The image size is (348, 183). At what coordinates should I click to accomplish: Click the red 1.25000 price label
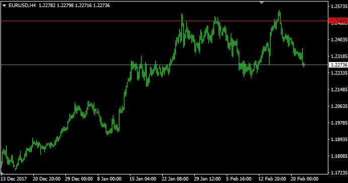[x=338, y=21]
